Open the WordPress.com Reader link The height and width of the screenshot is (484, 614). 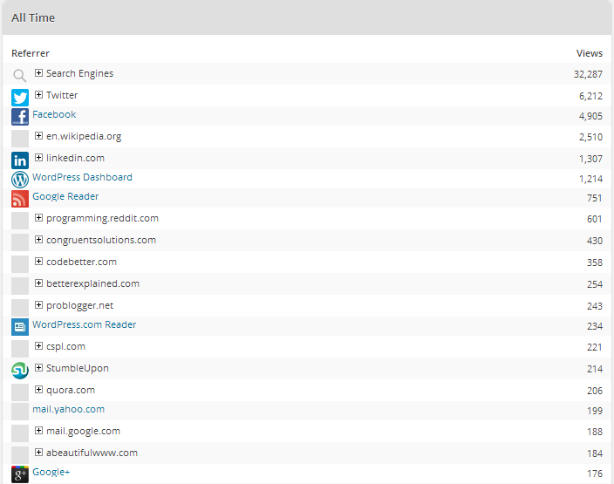85,324
